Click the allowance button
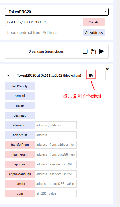Viewport: 120px width, 207px height. [x=20, y=125]
